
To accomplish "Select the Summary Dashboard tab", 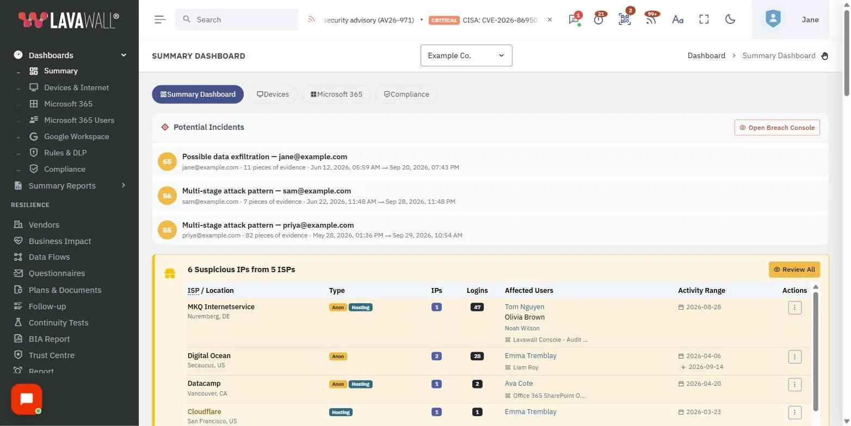I will pyautogui.click(x=198, y=94).
